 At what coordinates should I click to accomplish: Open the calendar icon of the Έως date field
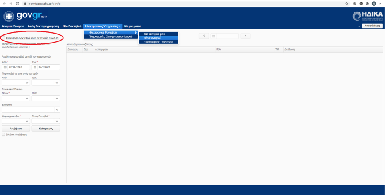(x=35, y=67)
